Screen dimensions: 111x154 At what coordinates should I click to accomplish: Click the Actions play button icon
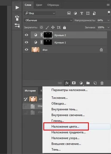point(17,8)
